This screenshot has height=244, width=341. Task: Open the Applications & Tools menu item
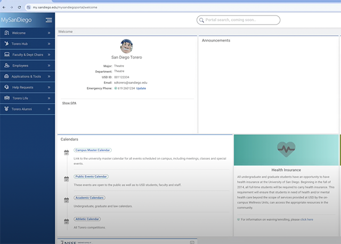click(27, 76)
